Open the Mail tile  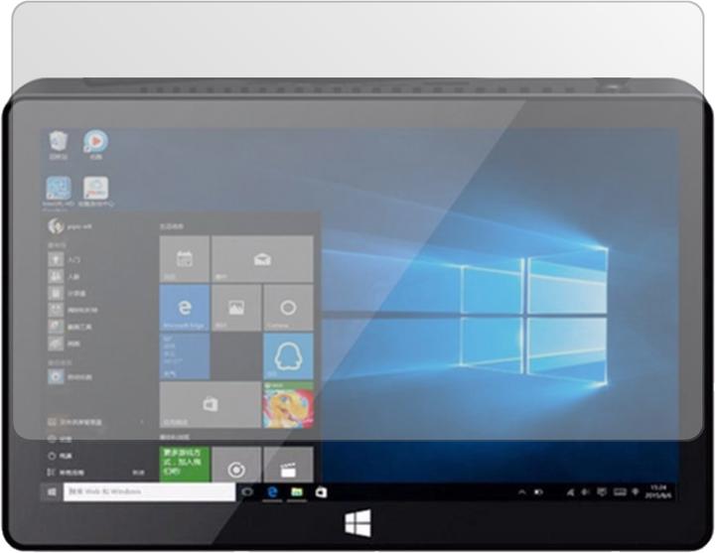point(262,259)
